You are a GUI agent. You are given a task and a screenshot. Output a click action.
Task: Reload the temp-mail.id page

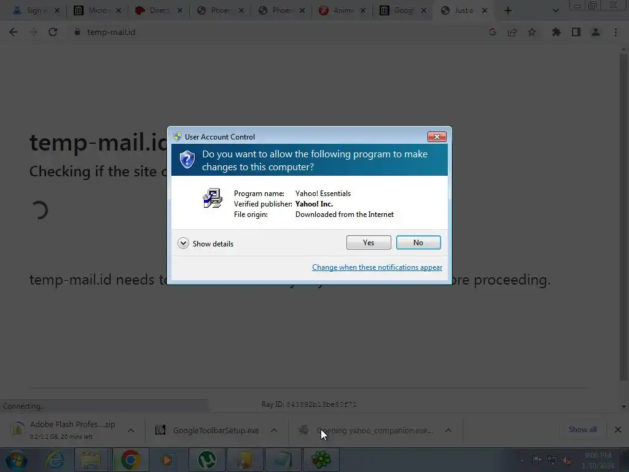pos(53,32)
